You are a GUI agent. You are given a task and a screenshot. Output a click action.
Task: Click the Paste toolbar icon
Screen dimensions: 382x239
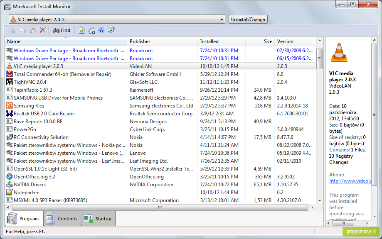(x=33, y=30)
